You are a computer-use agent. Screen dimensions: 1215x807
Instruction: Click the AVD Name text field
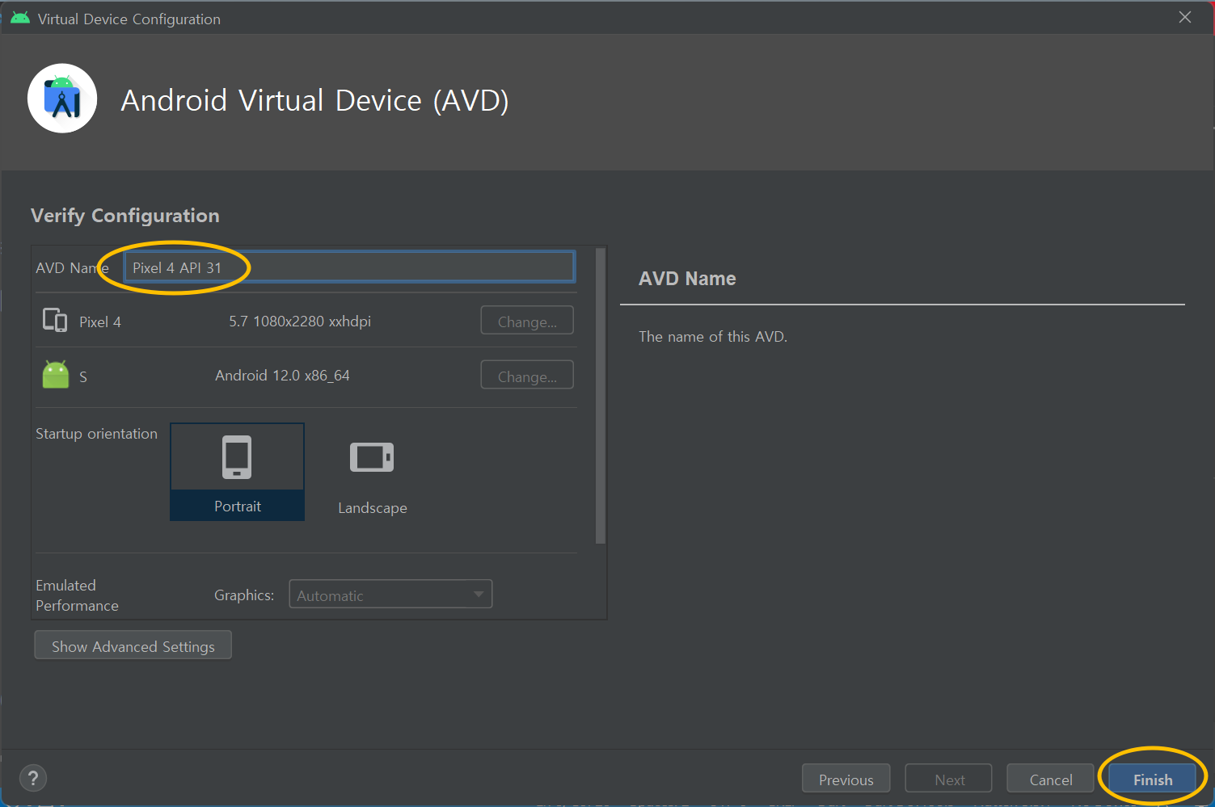click(349, 267)
